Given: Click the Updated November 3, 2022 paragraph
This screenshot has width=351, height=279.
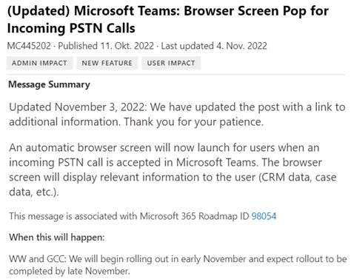Looking at the screenshot, I should click(x=177, y=114).
